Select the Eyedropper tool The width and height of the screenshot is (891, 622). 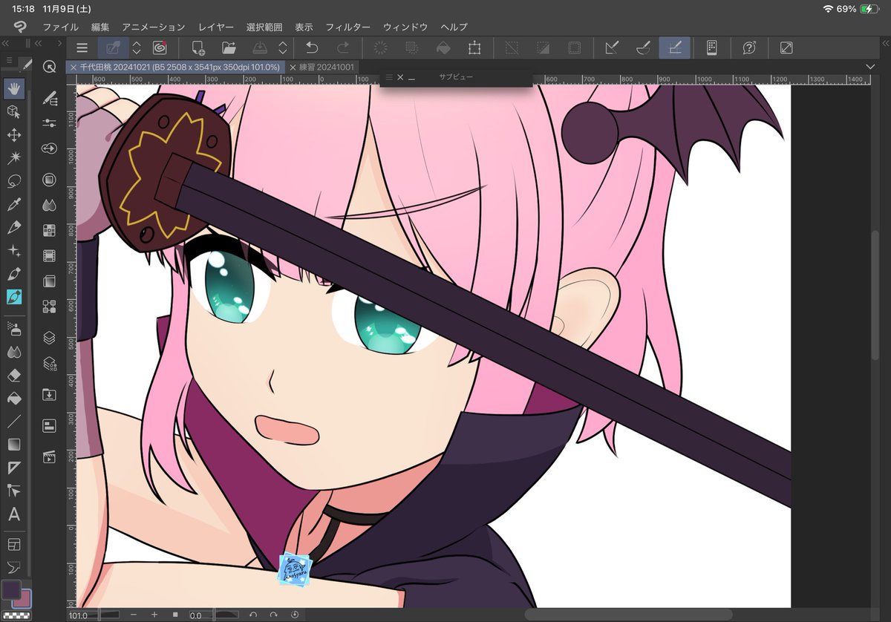pos(13,204)
